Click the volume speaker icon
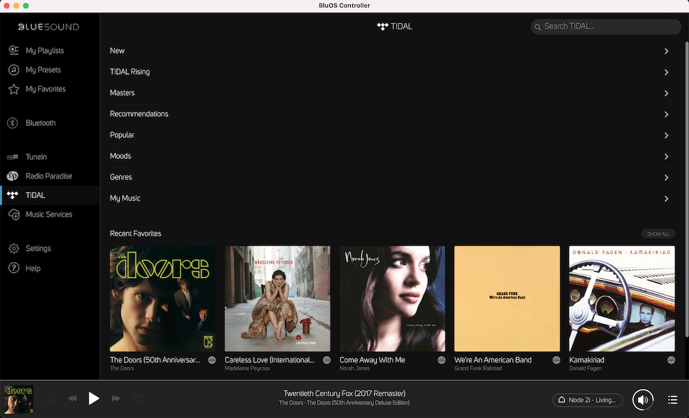This screenshot has height=418, width=689. pyautogui.click(x=642, y=399)
